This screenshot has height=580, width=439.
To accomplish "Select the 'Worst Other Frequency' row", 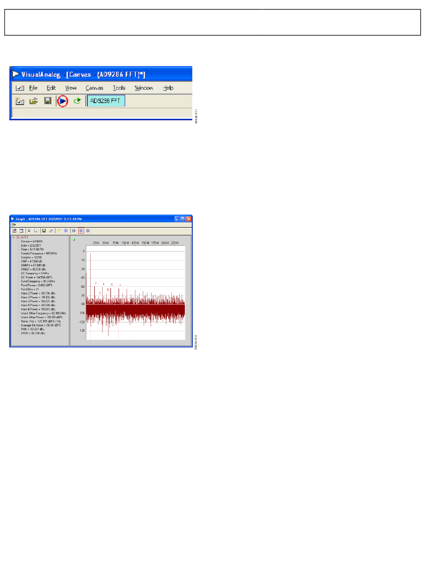I will coord(43,313).
